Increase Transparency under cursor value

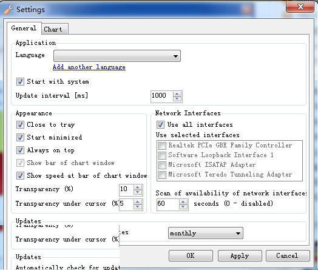click(138, 201)
